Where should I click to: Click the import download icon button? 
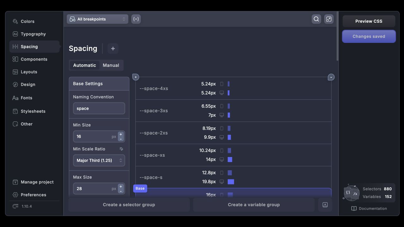[x=325, y=205]
